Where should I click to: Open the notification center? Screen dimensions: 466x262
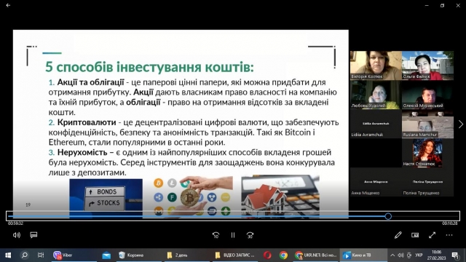[455, 255]
